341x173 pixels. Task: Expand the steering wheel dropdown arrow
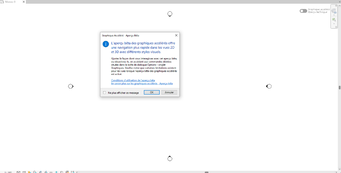click(x=334, y=15)
